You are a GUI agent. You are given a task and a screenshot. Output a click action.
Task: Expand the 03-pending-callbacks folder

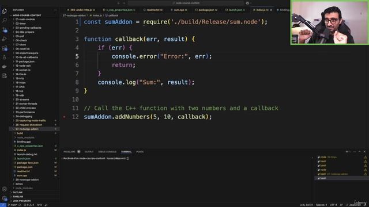pos(28,28)
